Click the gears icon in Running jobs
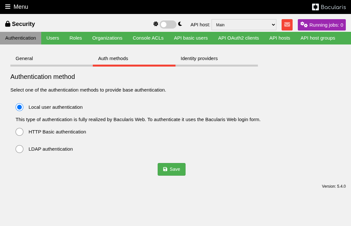The image size is (351, 226). click(304, 25)
